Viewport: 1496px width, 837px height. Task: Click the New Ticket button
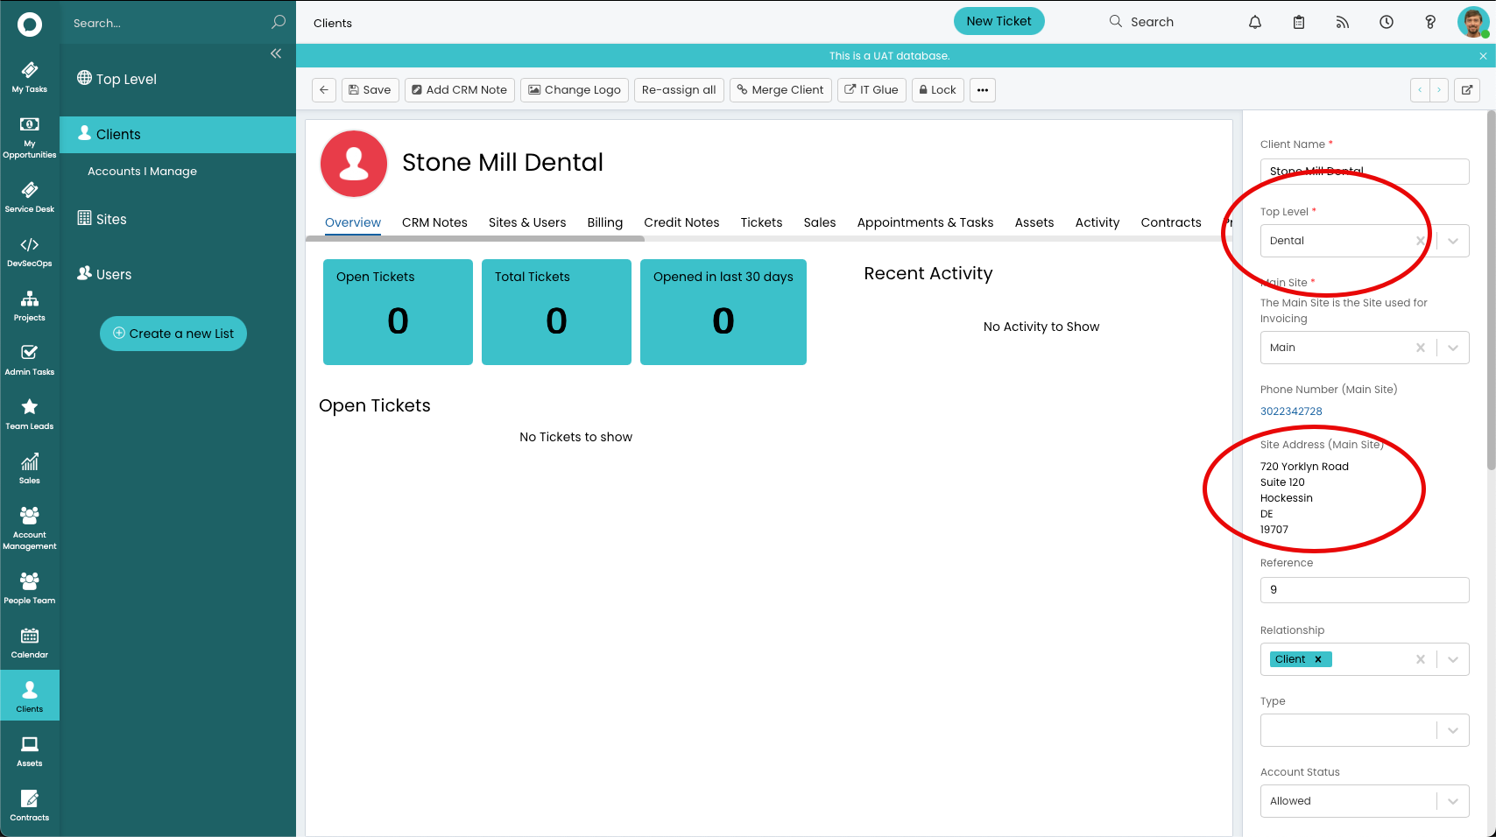999,21
